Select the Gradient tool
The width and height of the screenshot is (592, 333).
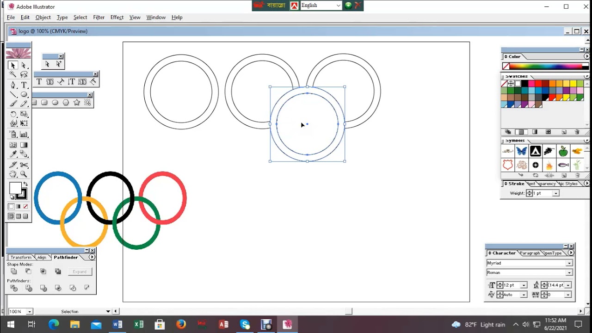coord(24,145)
